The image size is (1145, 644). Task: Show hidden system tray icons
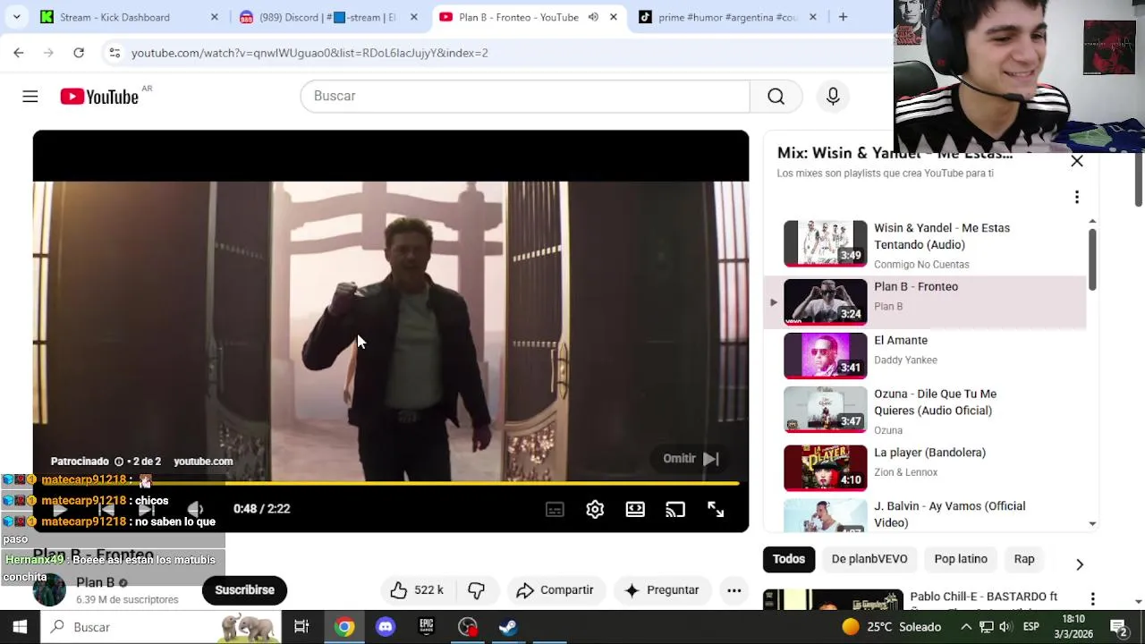click(x=966, y=627)
